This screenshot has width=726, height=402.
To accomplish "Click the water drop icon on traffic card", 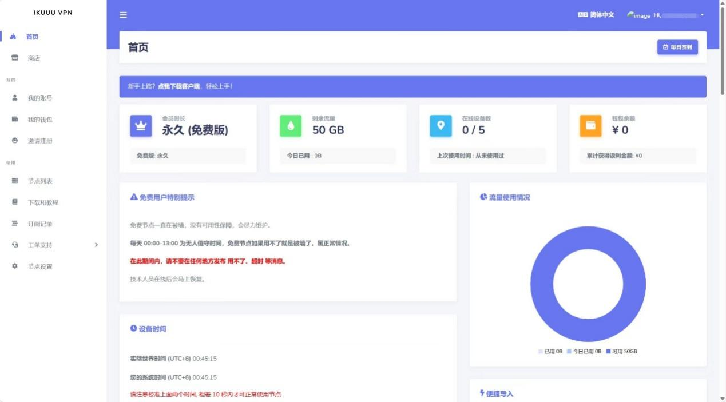I will pyautogui.click(x=289, y=125).
